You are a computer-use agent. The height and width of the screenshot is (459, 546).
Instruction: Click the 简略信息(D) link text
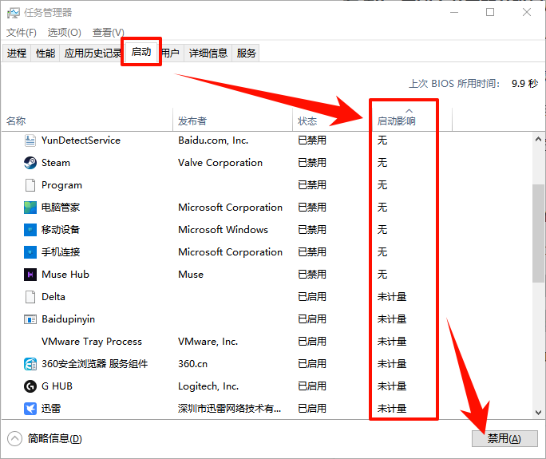coord(55,438)
